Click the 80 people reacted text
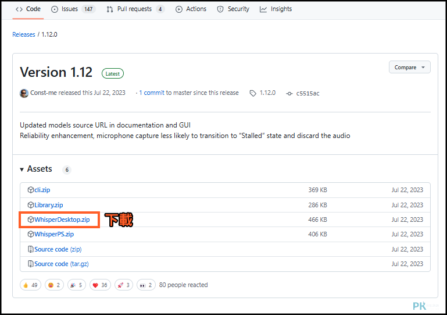Image resolution: width=447 pixels, height=315 pixels. [183, 285]
